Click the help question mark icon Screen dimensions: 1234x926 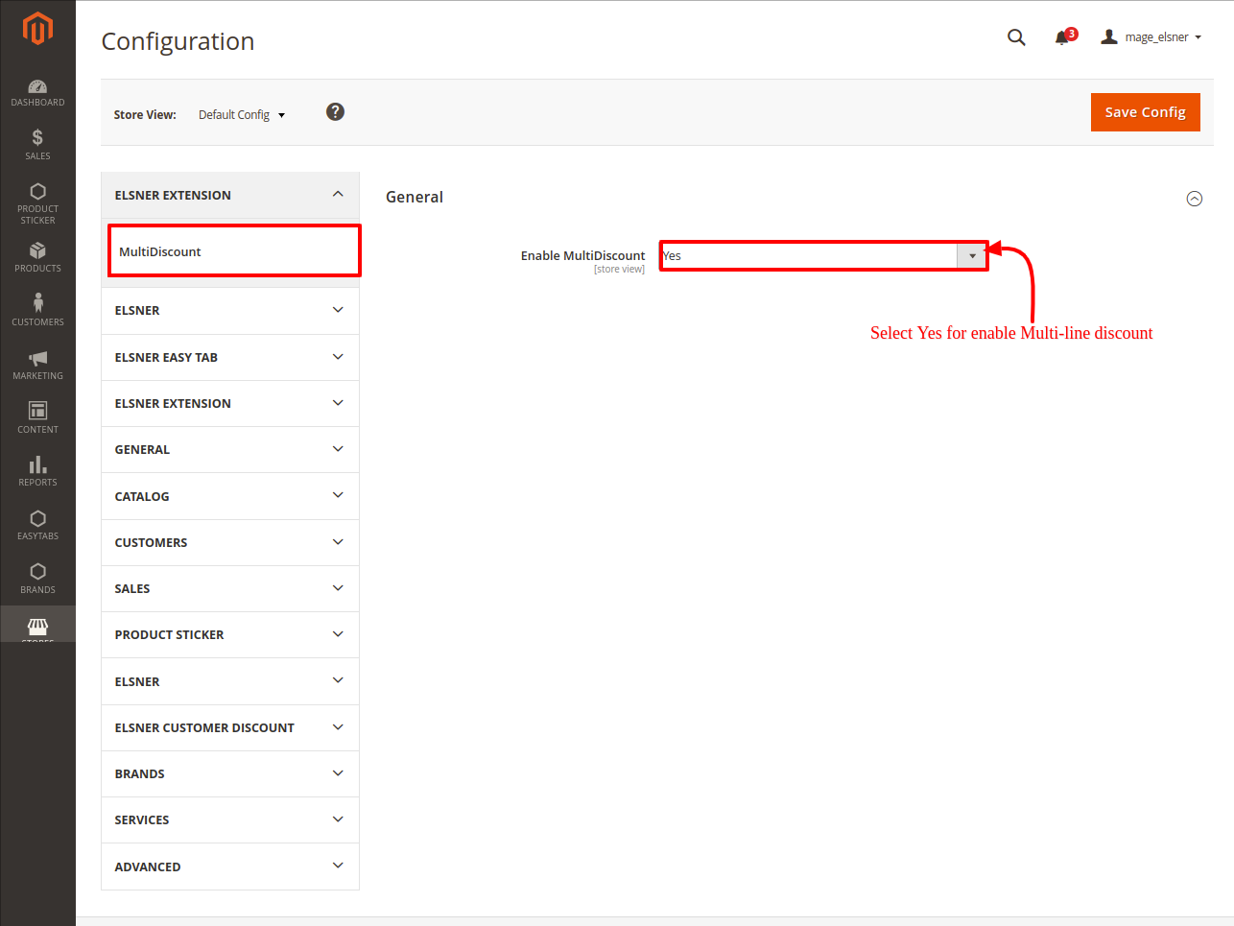coord(335,112)
